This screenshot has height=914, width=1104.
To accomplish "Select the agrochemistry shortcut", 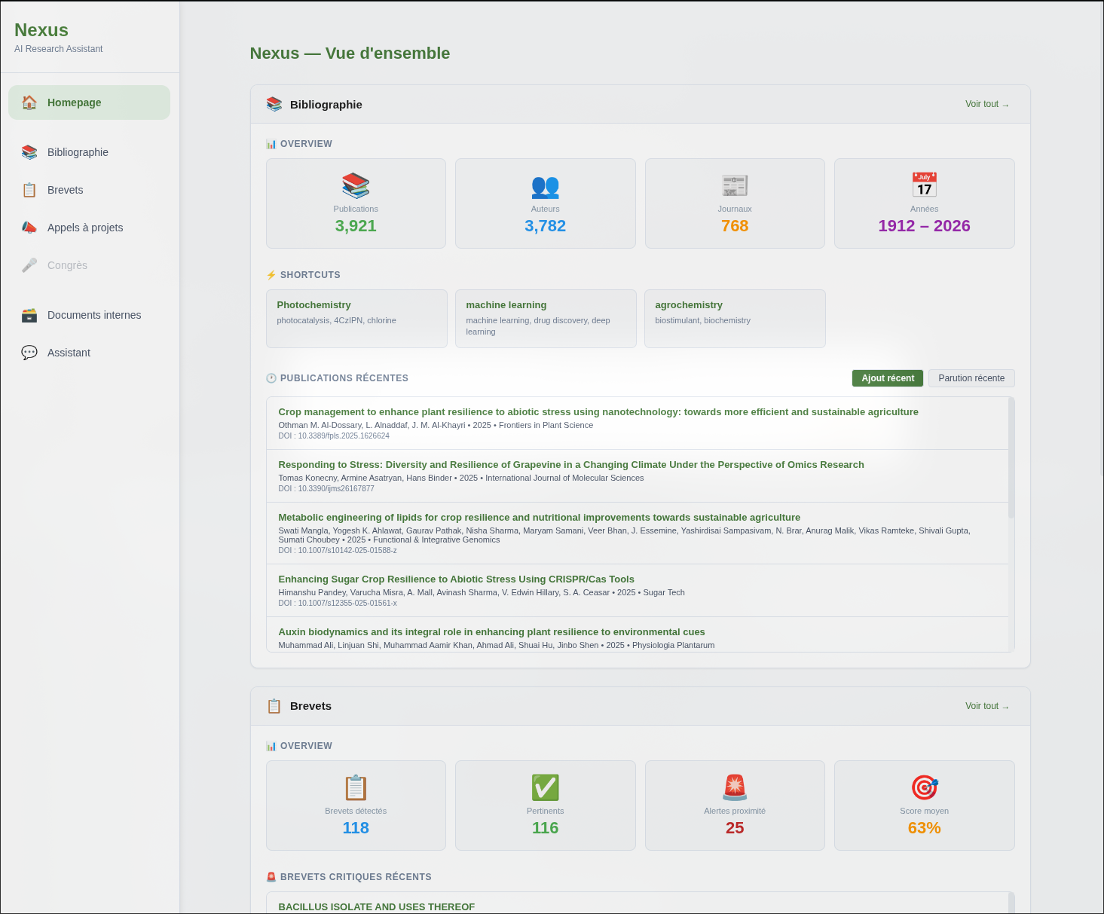I will [735, 318].
